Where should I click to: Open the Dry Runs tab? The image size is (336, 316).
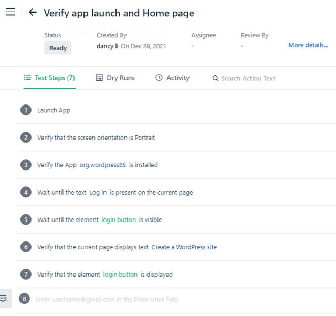click(120, 78)
